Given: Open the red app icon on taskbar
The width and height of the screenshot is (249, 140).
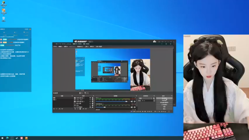Looking at the screenshot, I should point(21,138).
